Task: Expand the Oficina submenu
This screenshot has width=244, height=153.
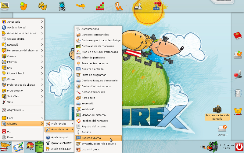Action: [x=22, y=79]
